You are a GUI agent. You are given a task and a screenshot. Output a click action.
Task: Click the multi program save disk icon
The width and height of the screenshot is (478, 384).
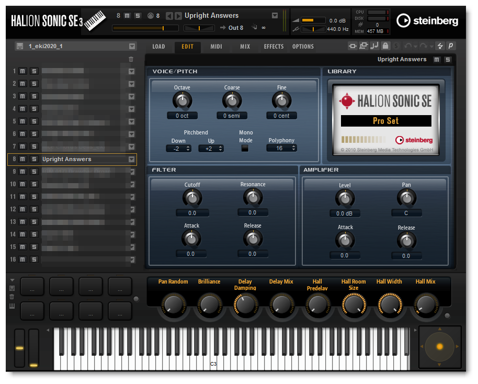coord(20,46)
